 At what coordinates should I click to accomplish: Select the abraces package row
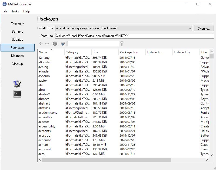[124, 99]
